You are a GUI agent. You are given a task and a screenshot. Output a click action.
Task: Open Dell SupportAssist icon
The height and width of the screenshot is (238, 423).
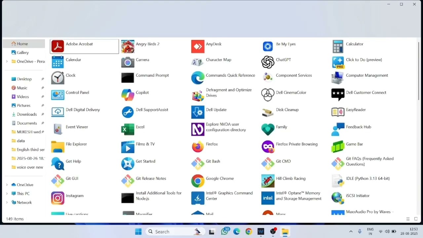point(128,112)
